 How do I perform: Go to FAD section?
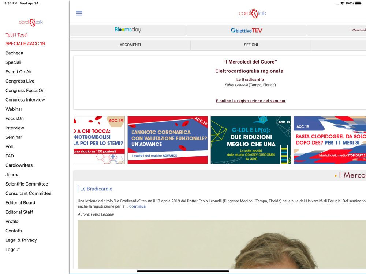pyautogui.click(x=10, y=156)
